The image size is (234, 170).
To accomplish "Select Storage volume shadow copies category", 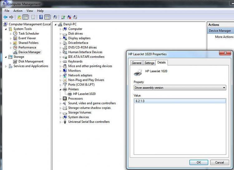I will click(90, 108).
